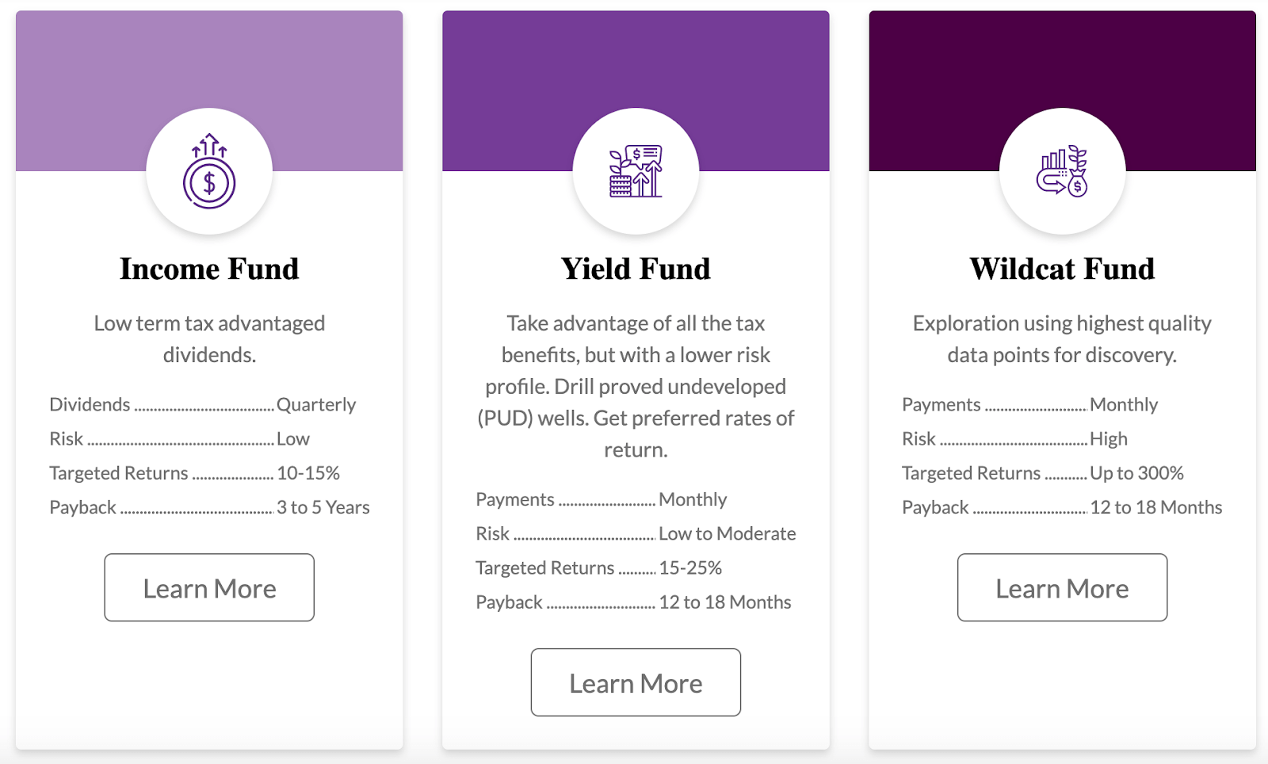Click the Income Fund 10-15% targeted returns row
The image size is (1268, 764).
point(195,473)
